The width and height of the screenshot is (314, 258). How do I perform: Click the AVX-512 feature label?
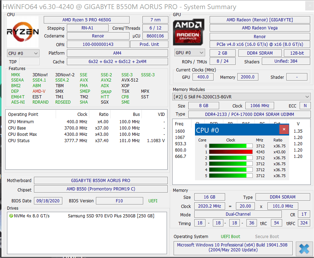(x=130, y=80)
